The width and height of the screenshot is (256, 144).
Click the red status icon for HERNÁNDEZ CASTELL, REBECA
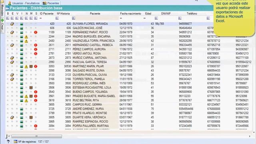pos(36,45)
